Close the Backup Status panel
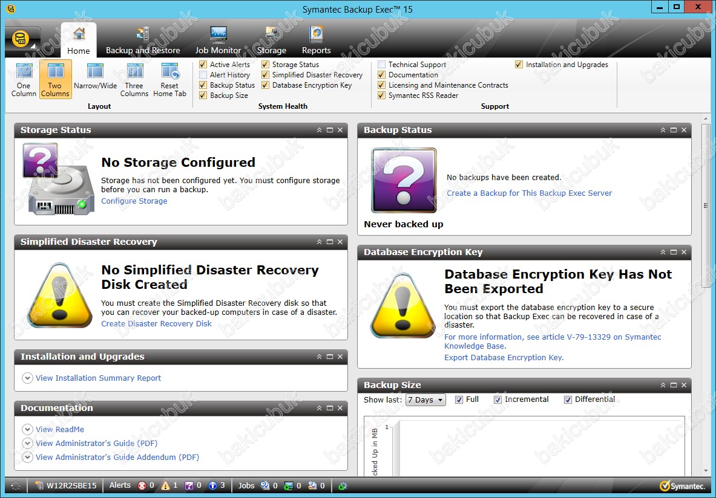The width and height of the screenshot is (716, 498). tap(684, 130)
